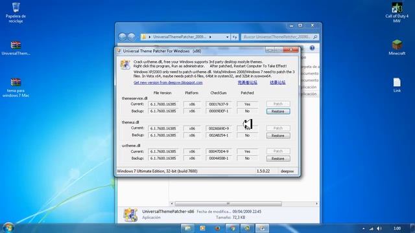This screenshot has width=415, height=233.
Task: Click the CheckSum column header
Action: click(219, 93)
